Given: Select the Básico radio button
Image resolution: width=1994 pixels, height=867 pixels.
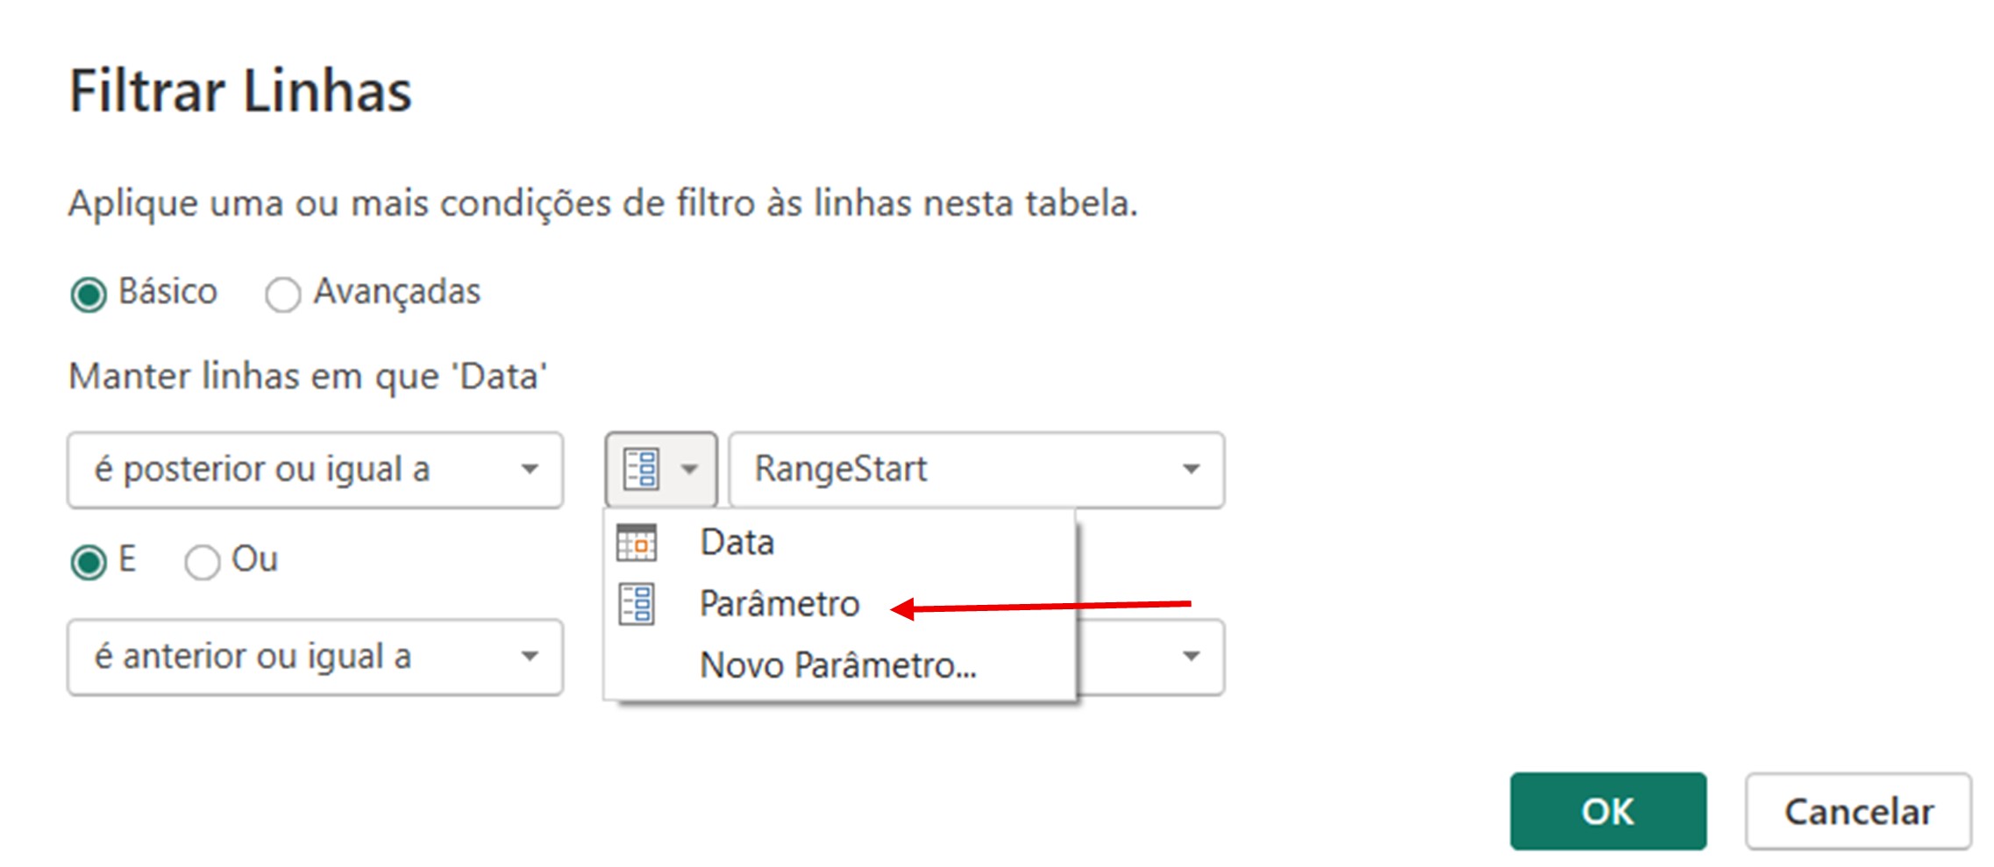Looking at the screenshot, I should pyautogui.click(x=89, y=295).
